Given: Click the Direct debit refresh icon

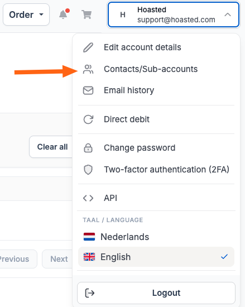Looking at the screenshot, I should click(88, 119).
